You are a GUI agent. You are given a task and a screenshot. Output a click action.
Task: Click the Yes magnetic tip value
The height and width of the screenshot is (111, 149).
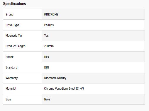(x=46, y=35)
